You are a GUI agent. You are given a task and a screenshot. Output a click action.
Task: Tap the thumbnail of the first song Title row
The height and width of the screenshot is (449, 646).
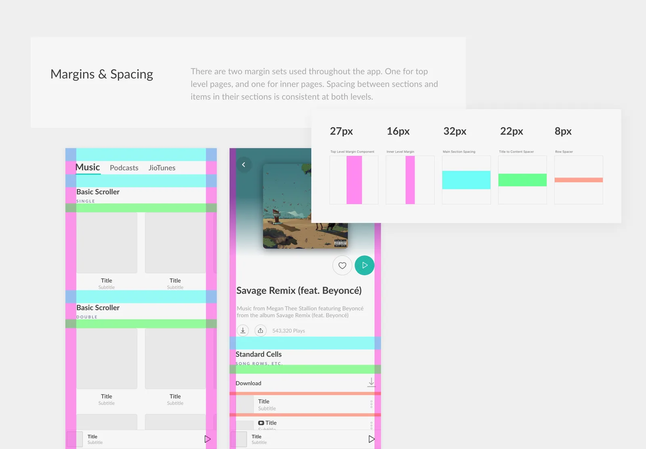[245, 404]
